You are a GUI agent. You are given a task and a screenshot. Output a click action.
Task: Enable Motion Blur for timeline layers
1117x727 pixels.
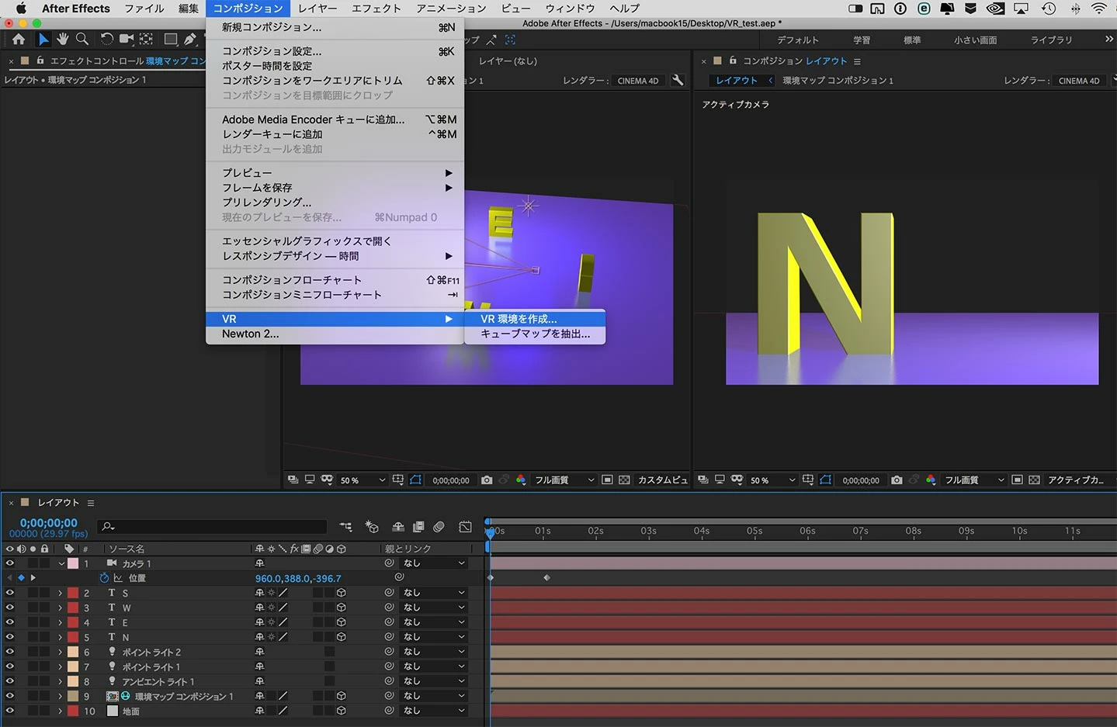(439, 527)
